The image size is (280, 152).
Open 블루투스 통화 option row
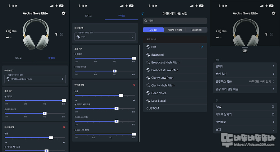(245, 81)
